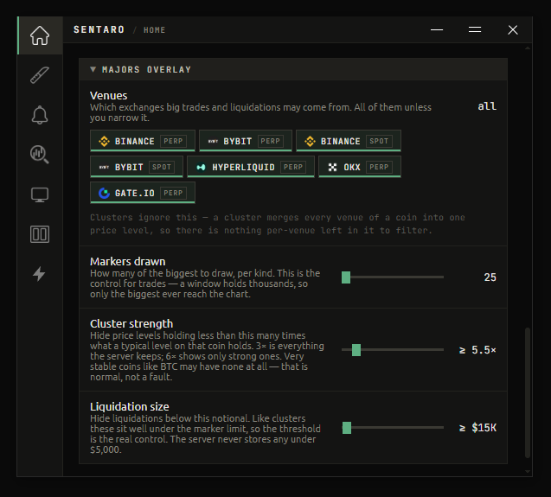Viewport: 551px width, 497px height.
Task: Toggle the Bybit Perp venue
Action: (246, 141)
